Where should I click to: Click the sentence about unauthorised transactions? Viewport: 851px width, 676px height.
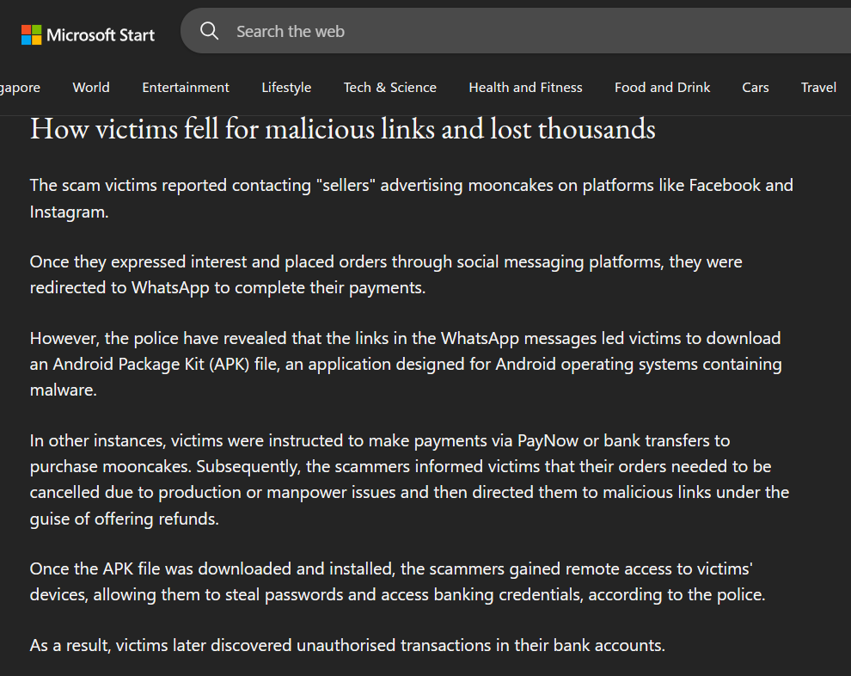tap(347, 645)
